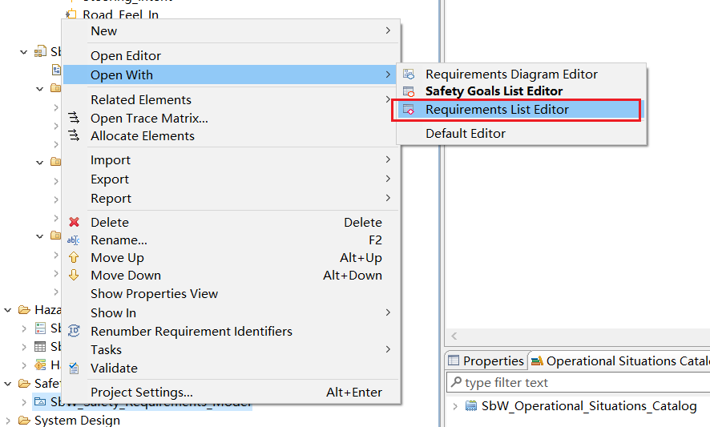
Task: Expand SbW_Operational_Situations_Catalog node
Action: coord(455,406)
